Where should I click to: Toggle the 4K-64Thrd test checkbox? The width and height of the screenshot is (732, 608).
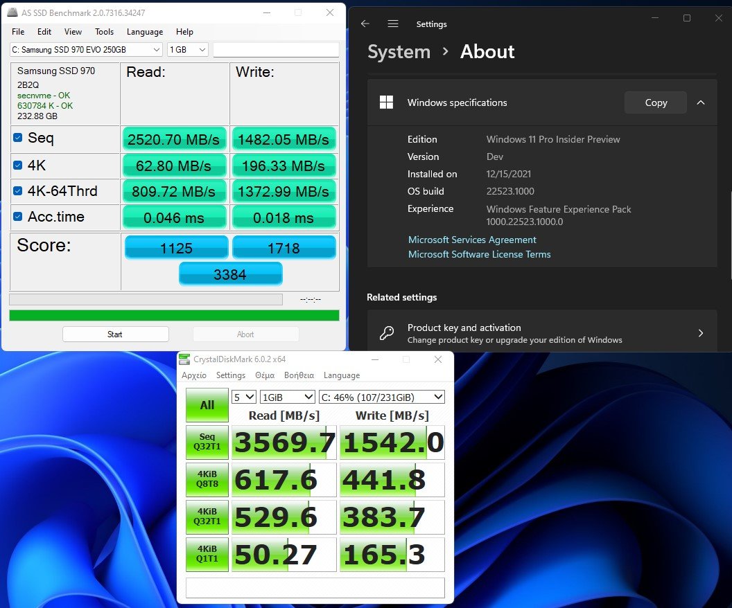pos(18,190)
